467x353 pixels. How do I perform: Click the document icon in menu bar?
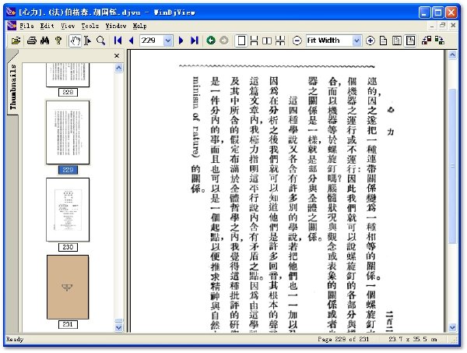pos(12,26)
